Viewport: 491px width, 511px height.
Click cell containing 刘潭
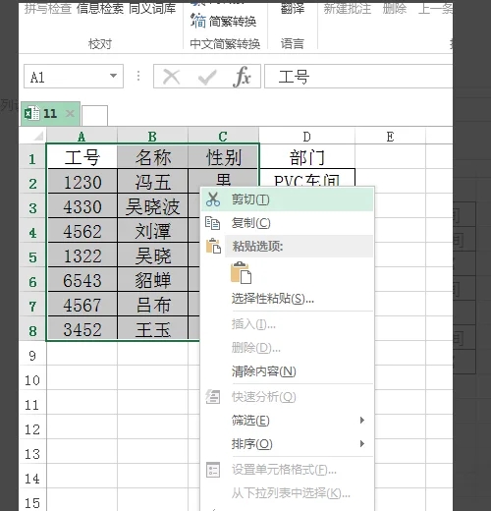[153, 231]
